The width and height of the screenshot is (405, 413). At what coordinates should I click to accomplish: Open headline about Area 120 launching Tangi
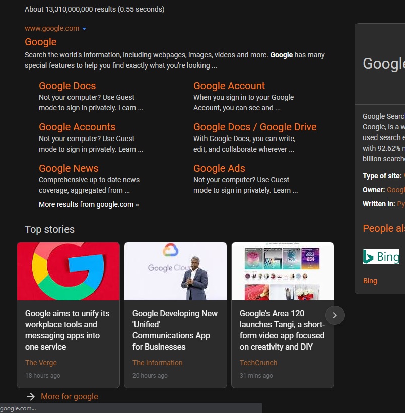(282, 330)
